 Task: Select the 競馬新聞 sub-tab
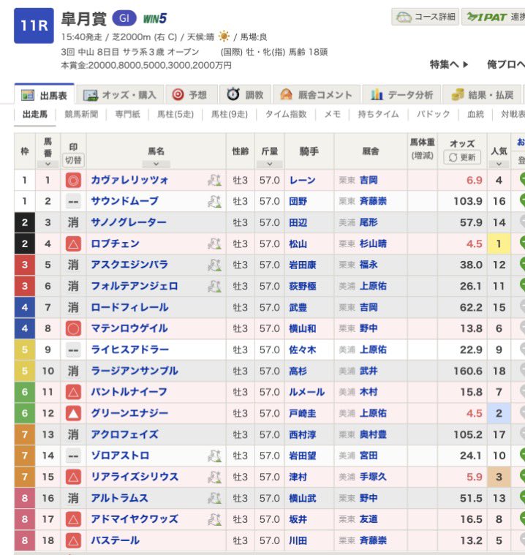[81, 114]
